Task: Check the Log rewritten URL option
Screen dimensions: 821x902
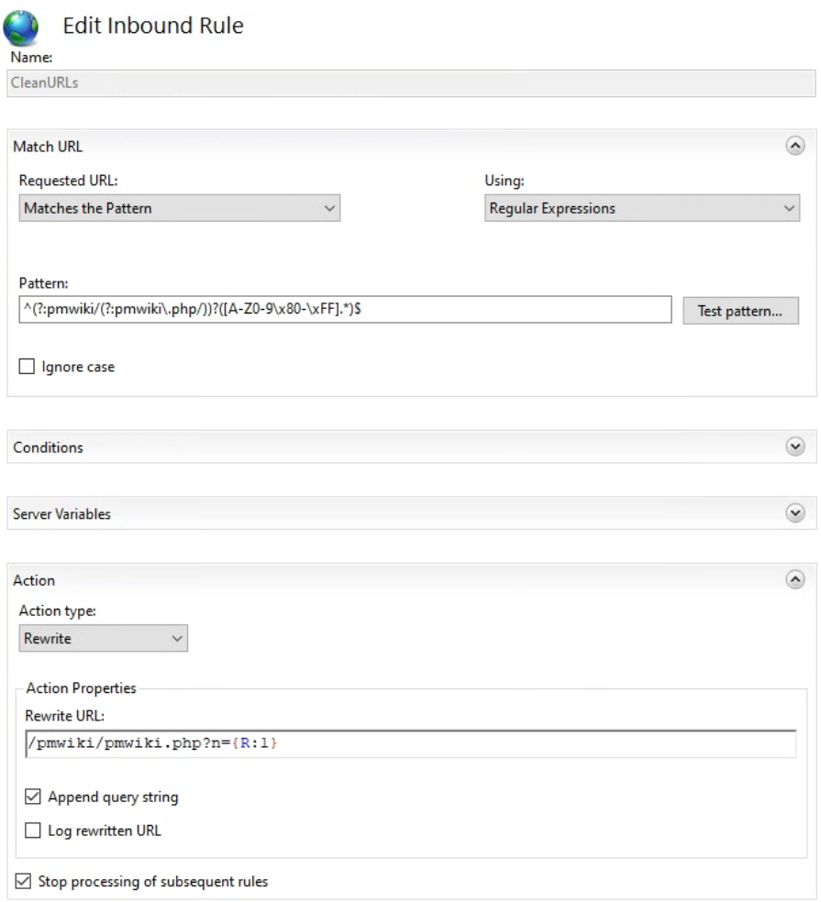Action: 33,830
